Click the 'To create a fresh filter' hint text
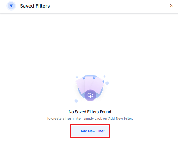 coord(90,118)
